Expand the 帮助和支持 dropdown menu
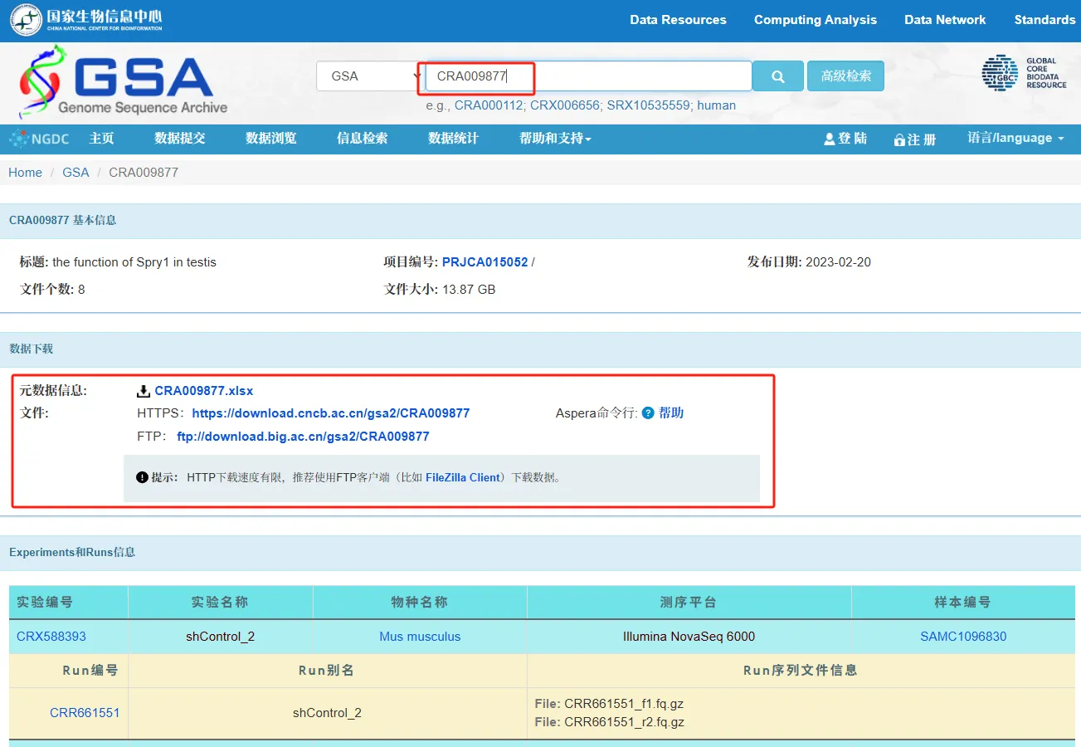 coord(555,139)
